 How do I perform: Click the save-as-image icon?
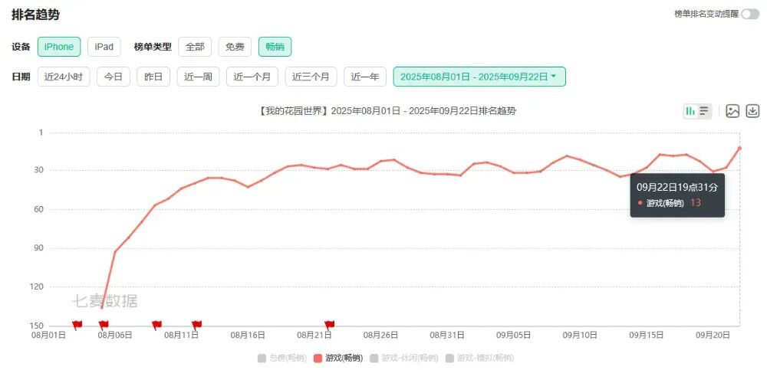coord(732,111)
